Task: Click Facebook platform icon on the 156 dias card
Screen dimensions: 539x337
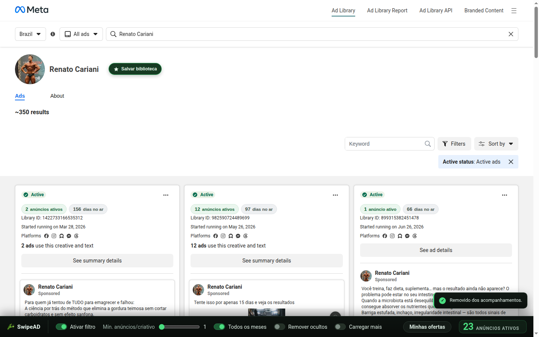Action: (46, 236)
